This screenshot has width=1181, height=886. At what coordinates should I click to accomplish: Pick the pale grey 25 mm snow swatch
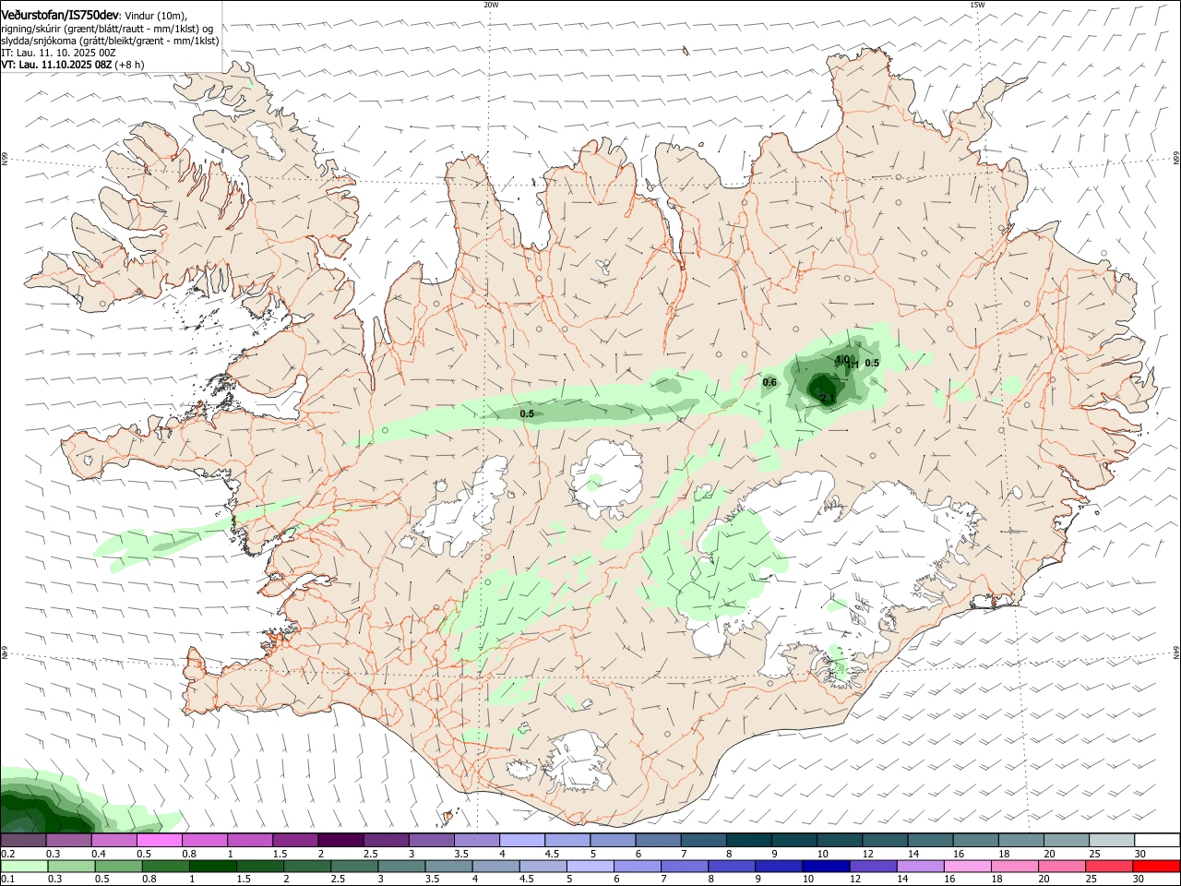coord(1111,840)
